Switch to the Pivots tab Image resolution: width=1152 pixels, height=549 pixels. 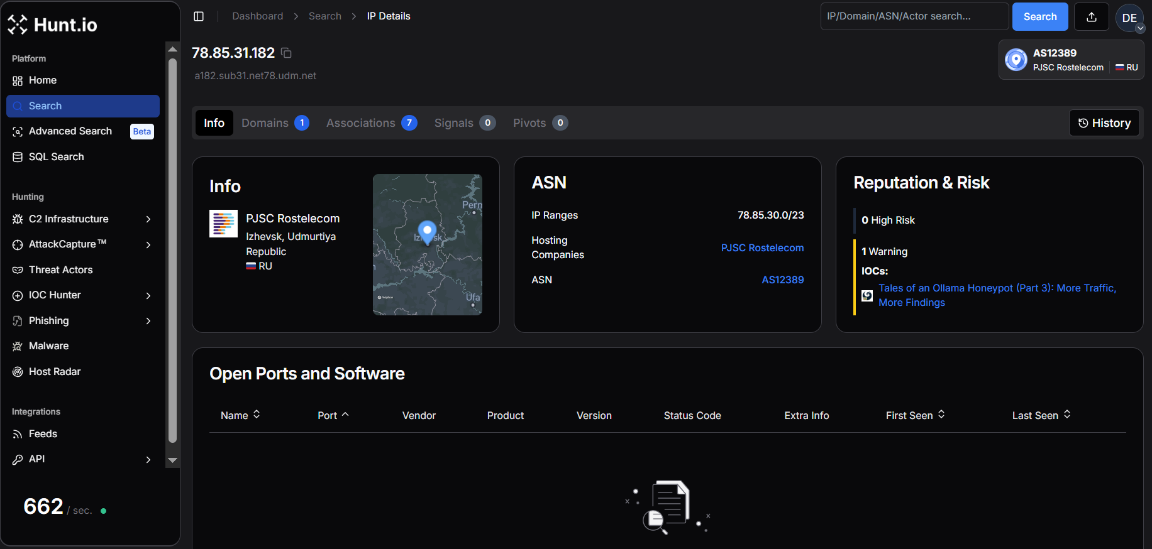click(x=540, y=123)
